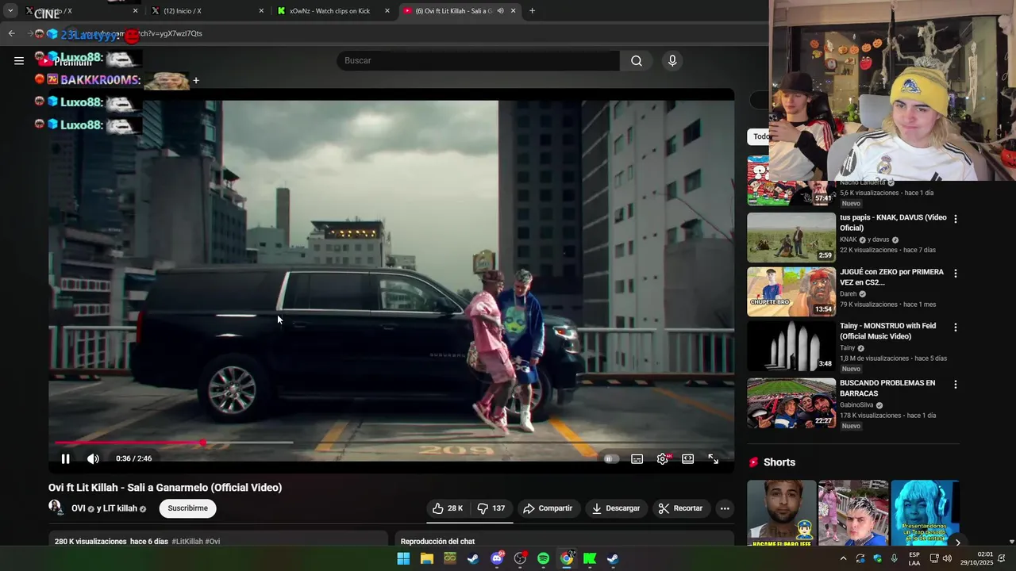The height and width of the screenshot is (571, 1016).
Task: Enter fullscreen mode in the player
Action: tap(713, 458)
